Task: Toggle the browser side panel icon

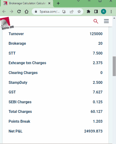Action: coord(96,12)
